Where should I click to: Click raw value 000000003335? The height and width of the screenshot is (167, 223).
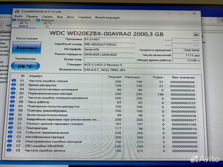pos(183,103)
